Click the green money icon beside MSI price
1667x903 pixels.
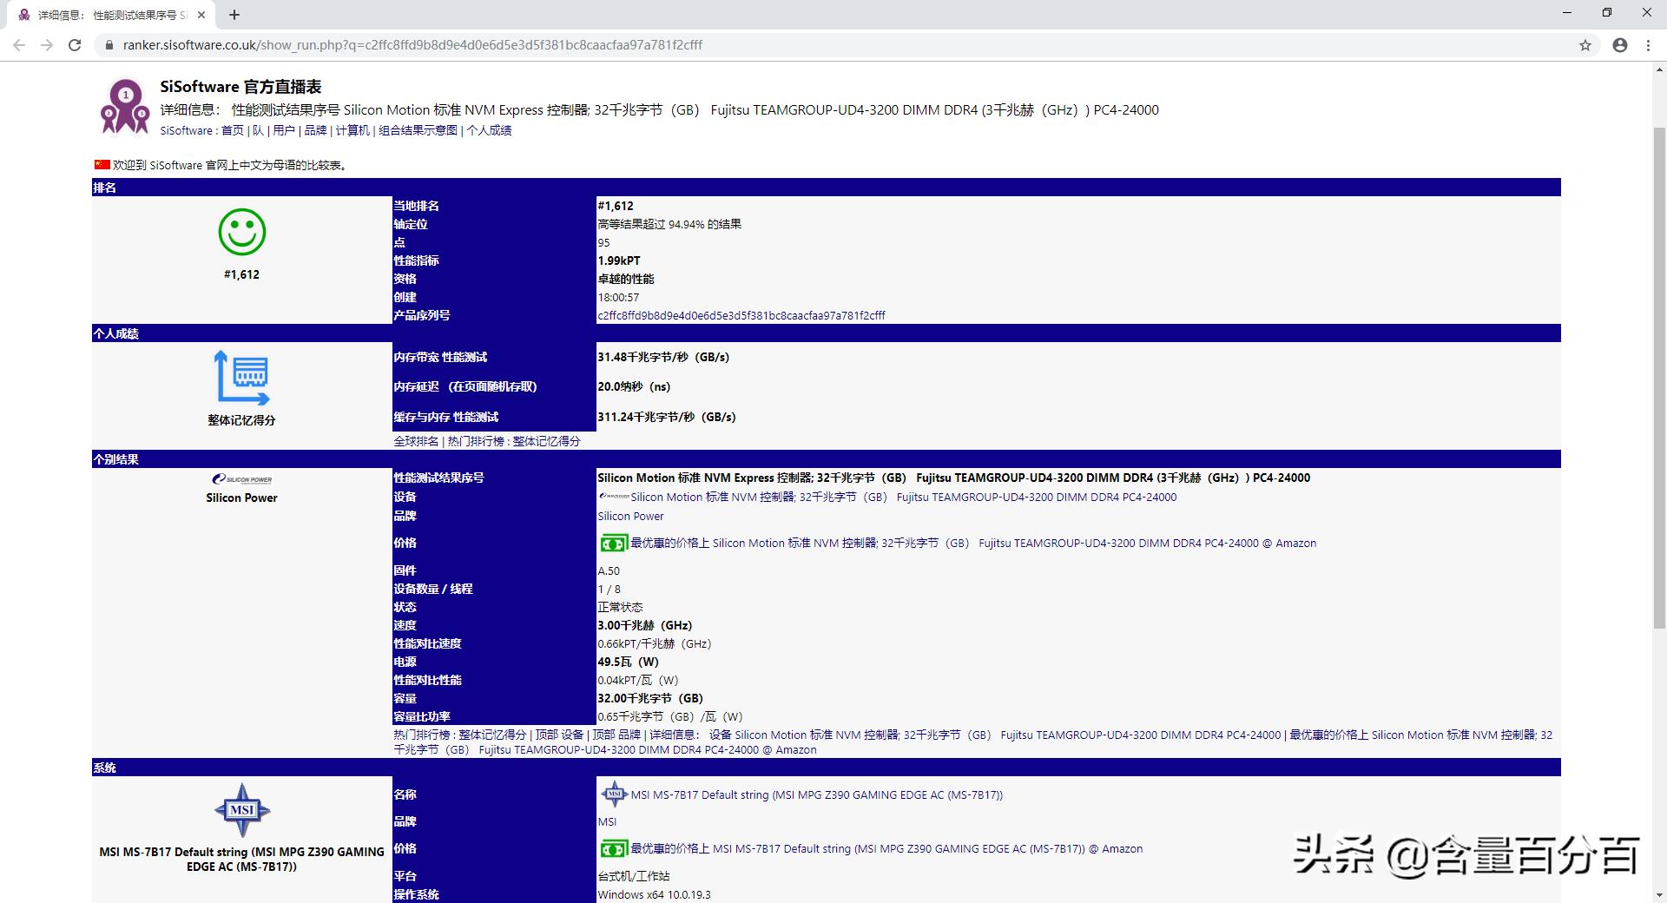tap(613, 849)
